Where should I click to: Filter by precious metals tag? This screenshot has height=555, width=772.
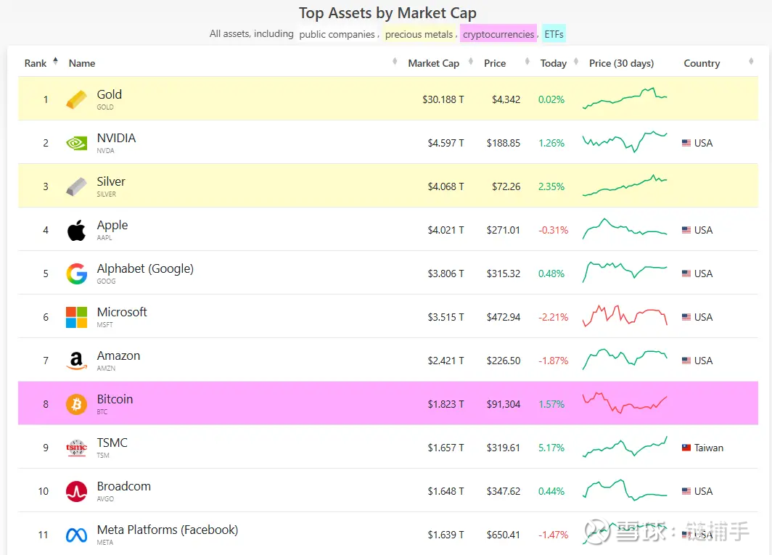pyautogui.click(x=419, y=34)
